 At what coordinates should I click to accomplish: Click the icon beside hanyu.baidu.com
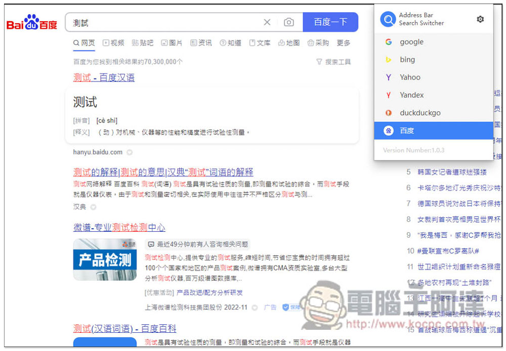pos(130,152)
